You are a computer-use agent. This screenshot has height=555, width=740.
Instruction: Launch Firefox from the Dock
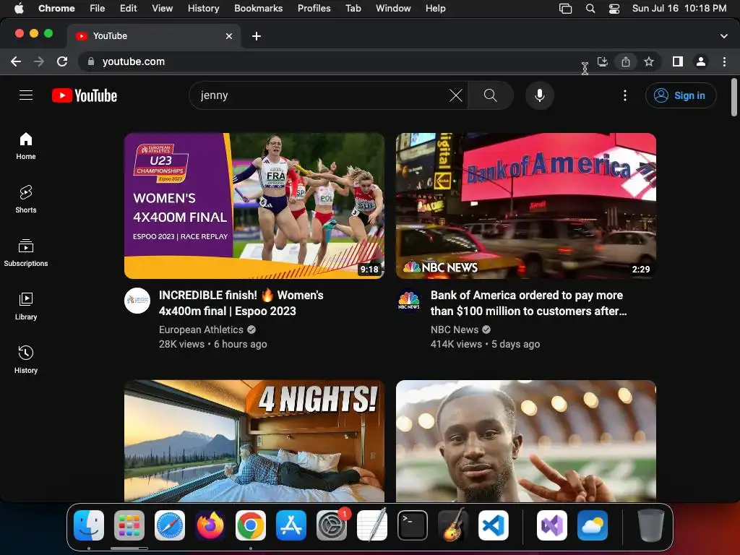[210, 525]
